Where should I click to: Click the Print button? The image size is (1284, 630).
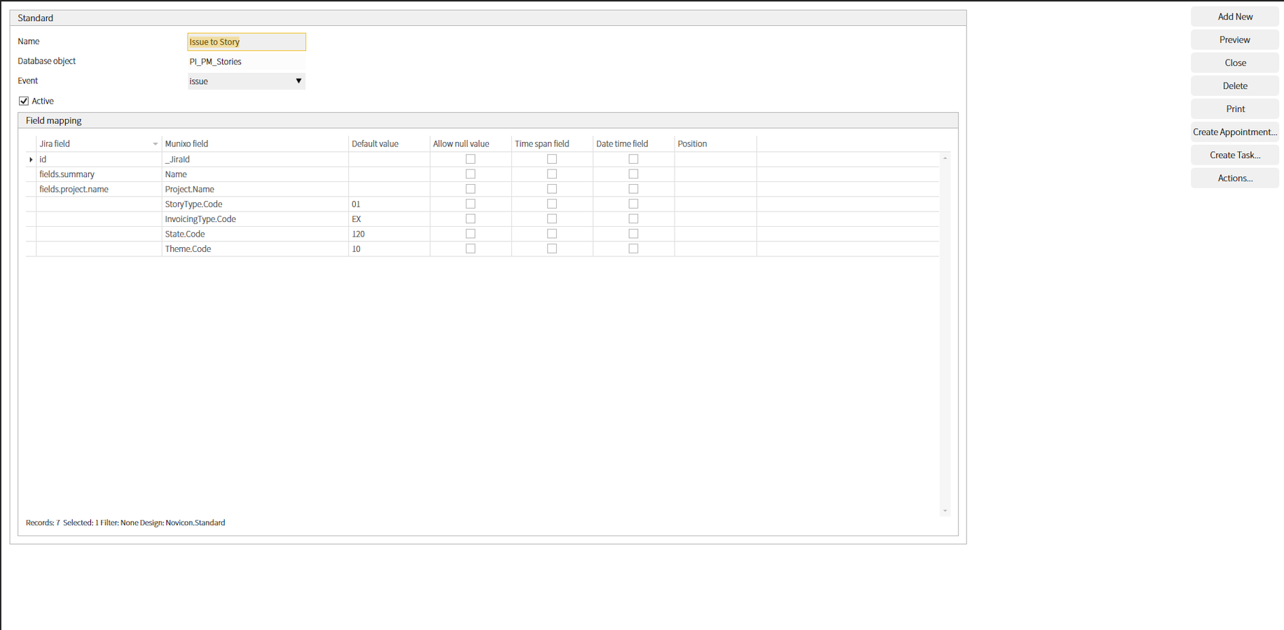click(x=1234, y=109)
